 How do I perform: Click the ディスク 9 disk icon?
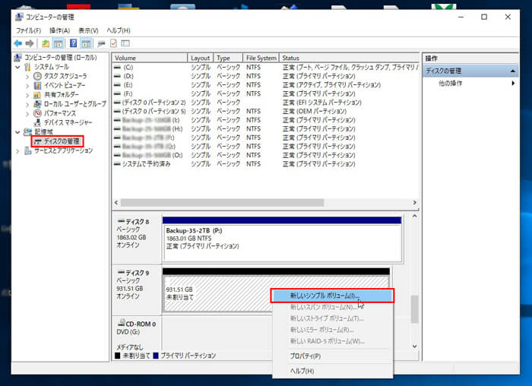point(121,272)
